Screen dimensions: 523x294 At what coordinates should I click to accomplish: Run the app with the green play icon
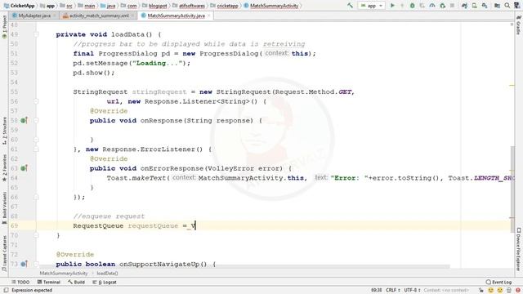pos(392,6)
